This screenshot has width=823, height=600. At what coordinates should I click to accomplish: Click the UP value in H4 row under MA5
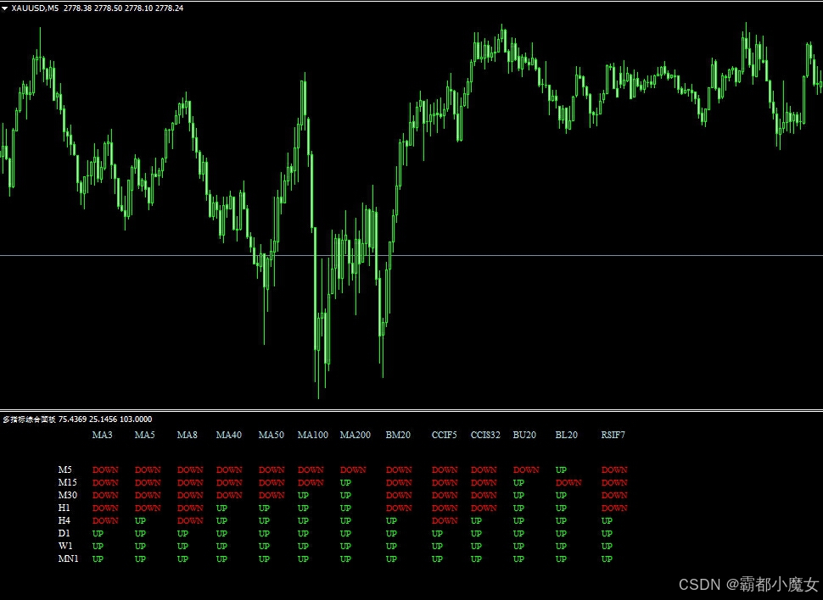tap(141, 521)
